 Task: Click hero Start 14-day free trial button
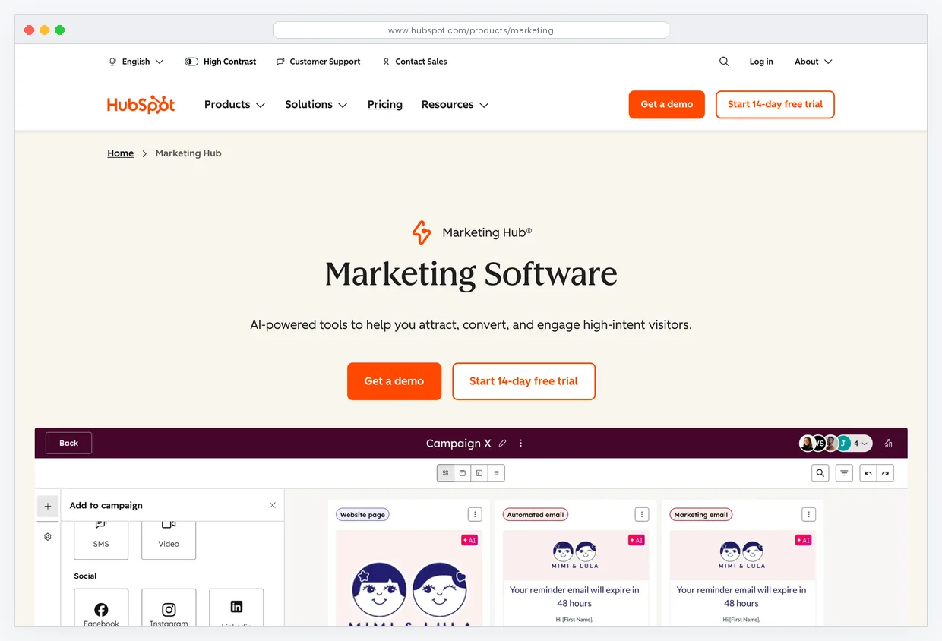pos(523,381)
